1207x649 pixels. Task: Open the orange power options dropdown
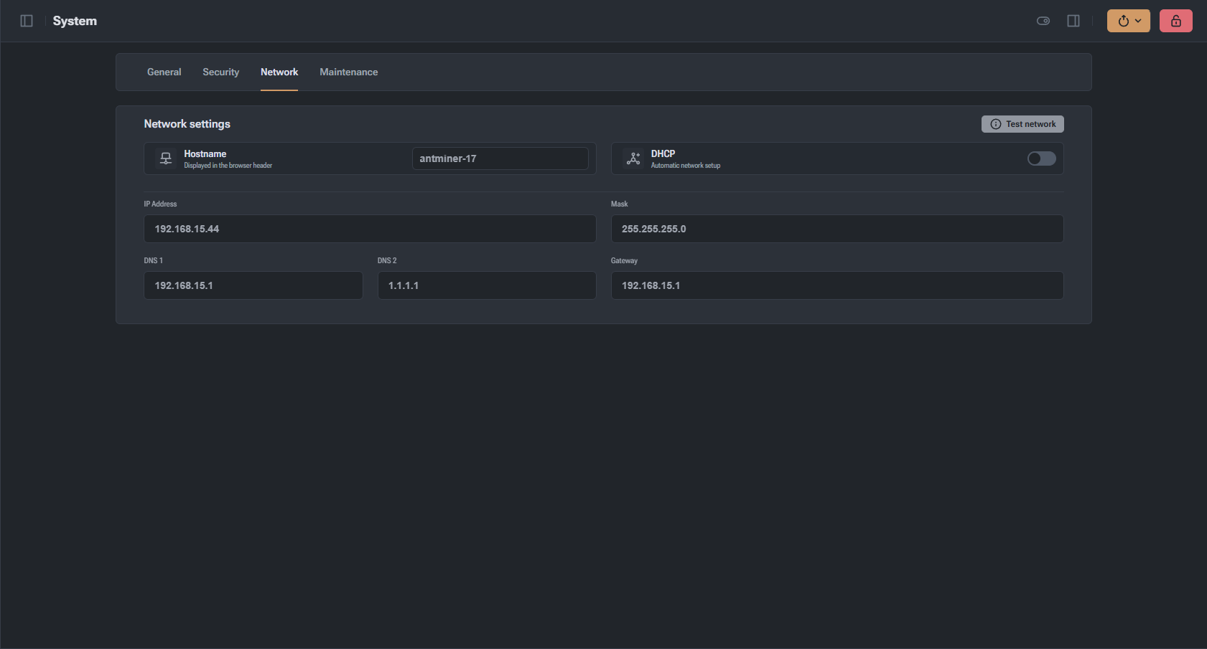[1128, 21]
